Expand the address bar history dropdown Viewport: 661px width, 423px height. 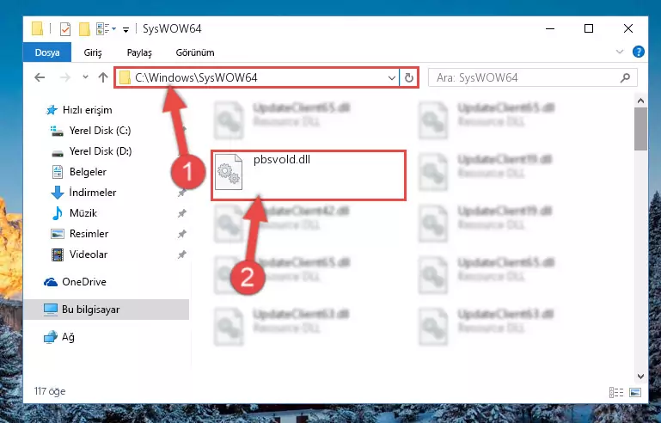(x=392, y=78)
